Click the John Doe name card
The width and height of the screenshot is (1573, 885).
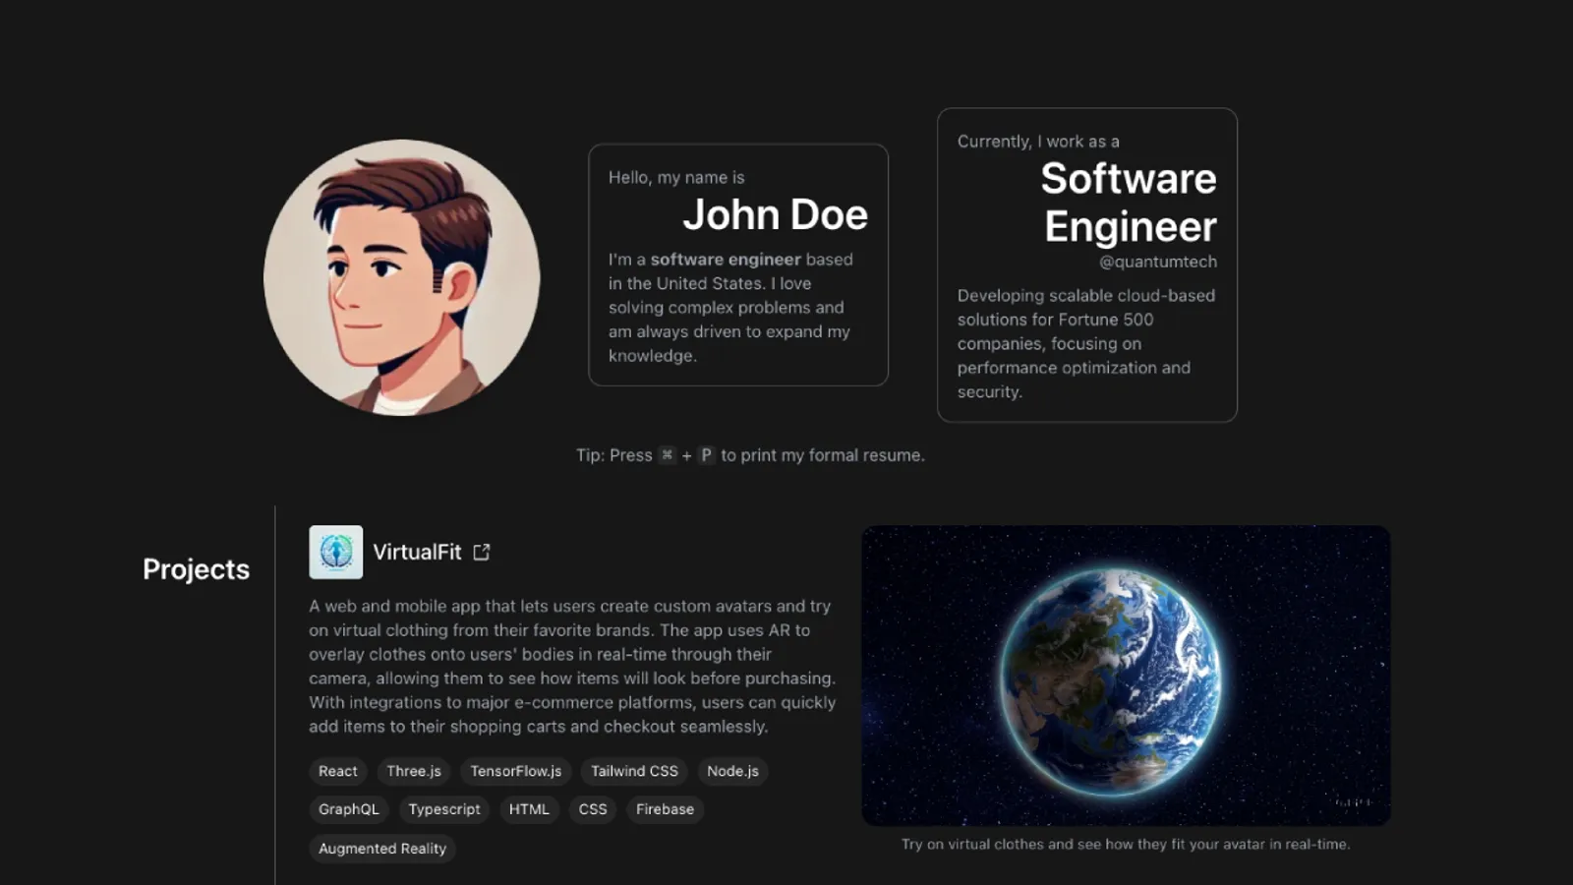pos(737,265)
